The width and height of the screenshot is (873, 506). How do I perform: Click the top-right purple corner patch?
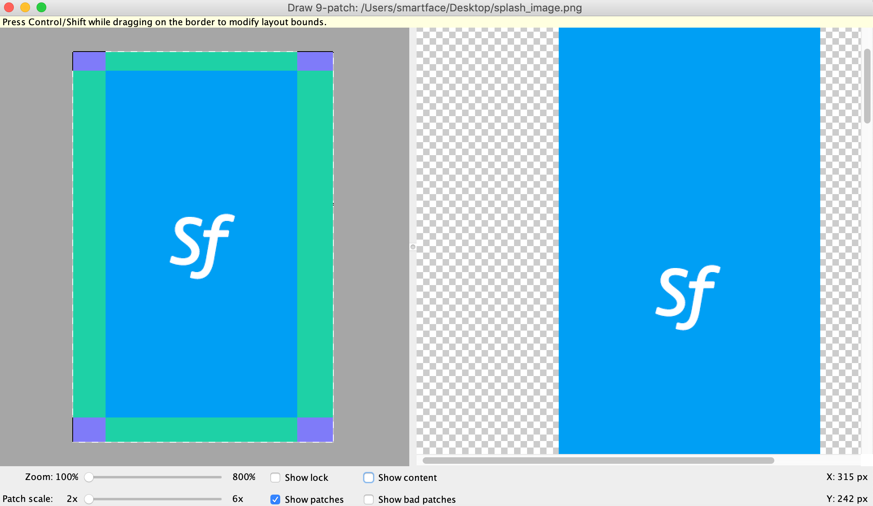(x=315, y=61)
